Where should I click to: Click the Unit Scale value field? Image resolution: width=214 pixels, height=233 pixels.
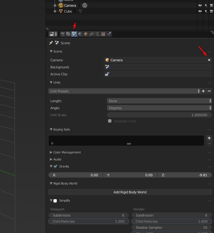[159, 115]
